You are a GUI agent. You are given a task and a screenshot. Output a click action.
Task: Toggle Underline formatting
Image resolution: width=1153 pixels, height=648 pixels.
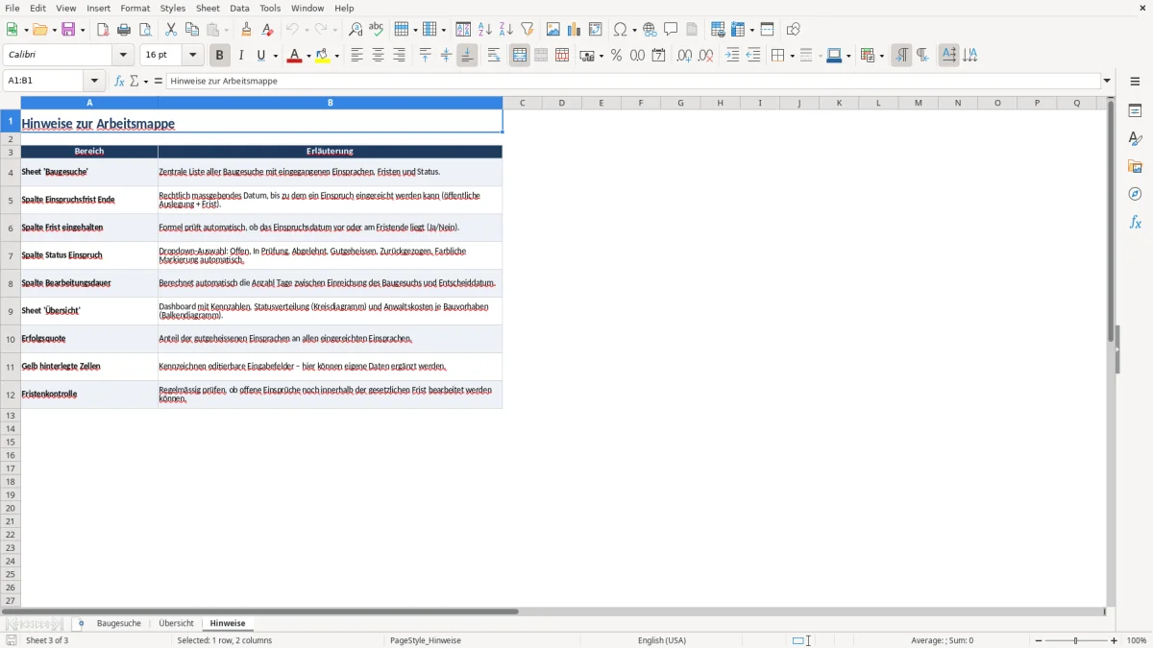click(x=260, y=56)
